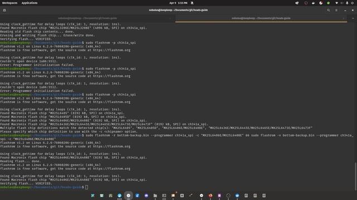Viewport: 357px width, 200px height.
Task: Click the final 'Verifying flash... VERIFIED.' line
Action: (x=26, y=183)
